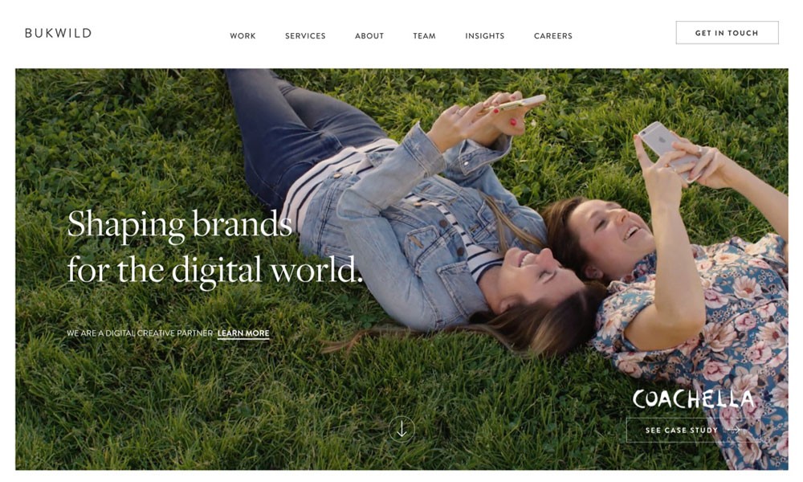The height and width of the screenshot is (482, 803).
Task: Open the Work menu item
Action: pos(243,36)
